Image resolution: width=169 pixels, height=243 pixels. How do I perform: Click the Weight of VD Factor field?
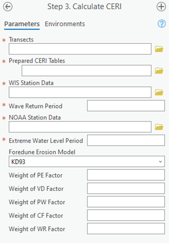tap(126, 188)
